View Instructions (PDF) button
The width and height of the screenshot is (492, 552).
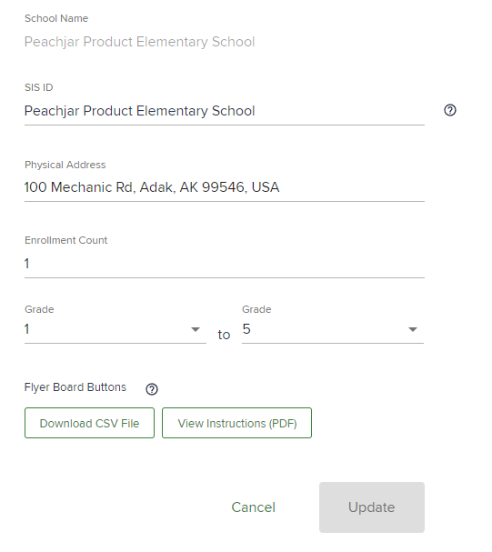236,423
